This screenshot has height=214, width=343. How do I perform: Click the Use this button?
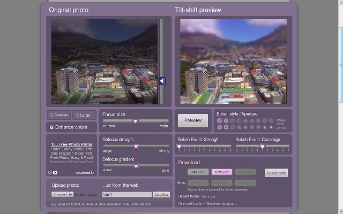[x=161, y=195]
